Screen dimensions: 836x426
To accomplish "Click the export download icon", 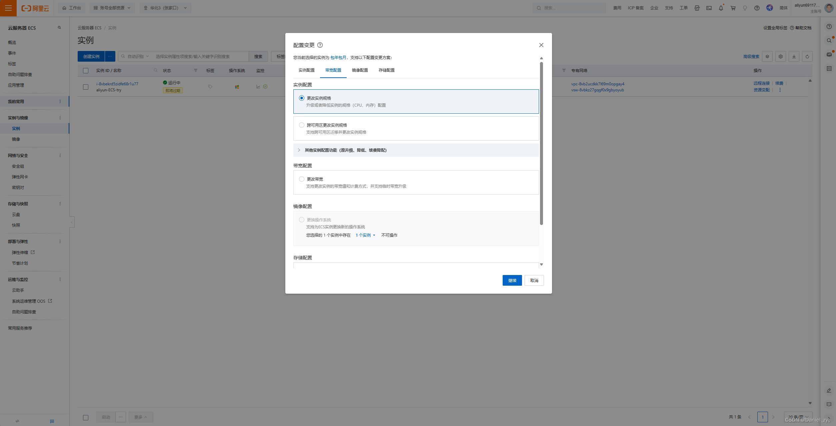I will pos(794,56).
